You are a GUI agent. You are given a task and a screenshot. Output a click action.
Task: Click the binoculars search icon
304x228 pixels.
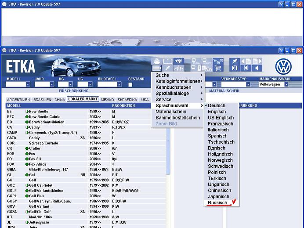pyautogui.click(x=178, y=61)
